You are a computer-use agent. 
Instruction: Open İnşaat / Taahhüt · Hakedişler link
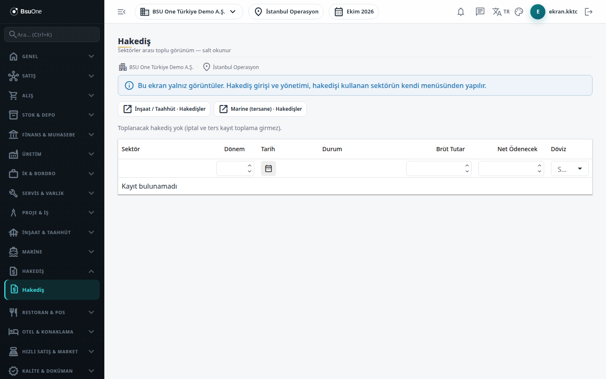(x=164, y=109)
